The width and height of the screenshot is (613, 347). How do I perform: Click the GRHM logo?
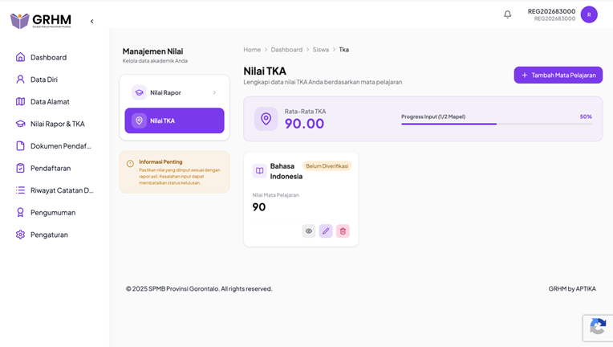tap(41, 20)
